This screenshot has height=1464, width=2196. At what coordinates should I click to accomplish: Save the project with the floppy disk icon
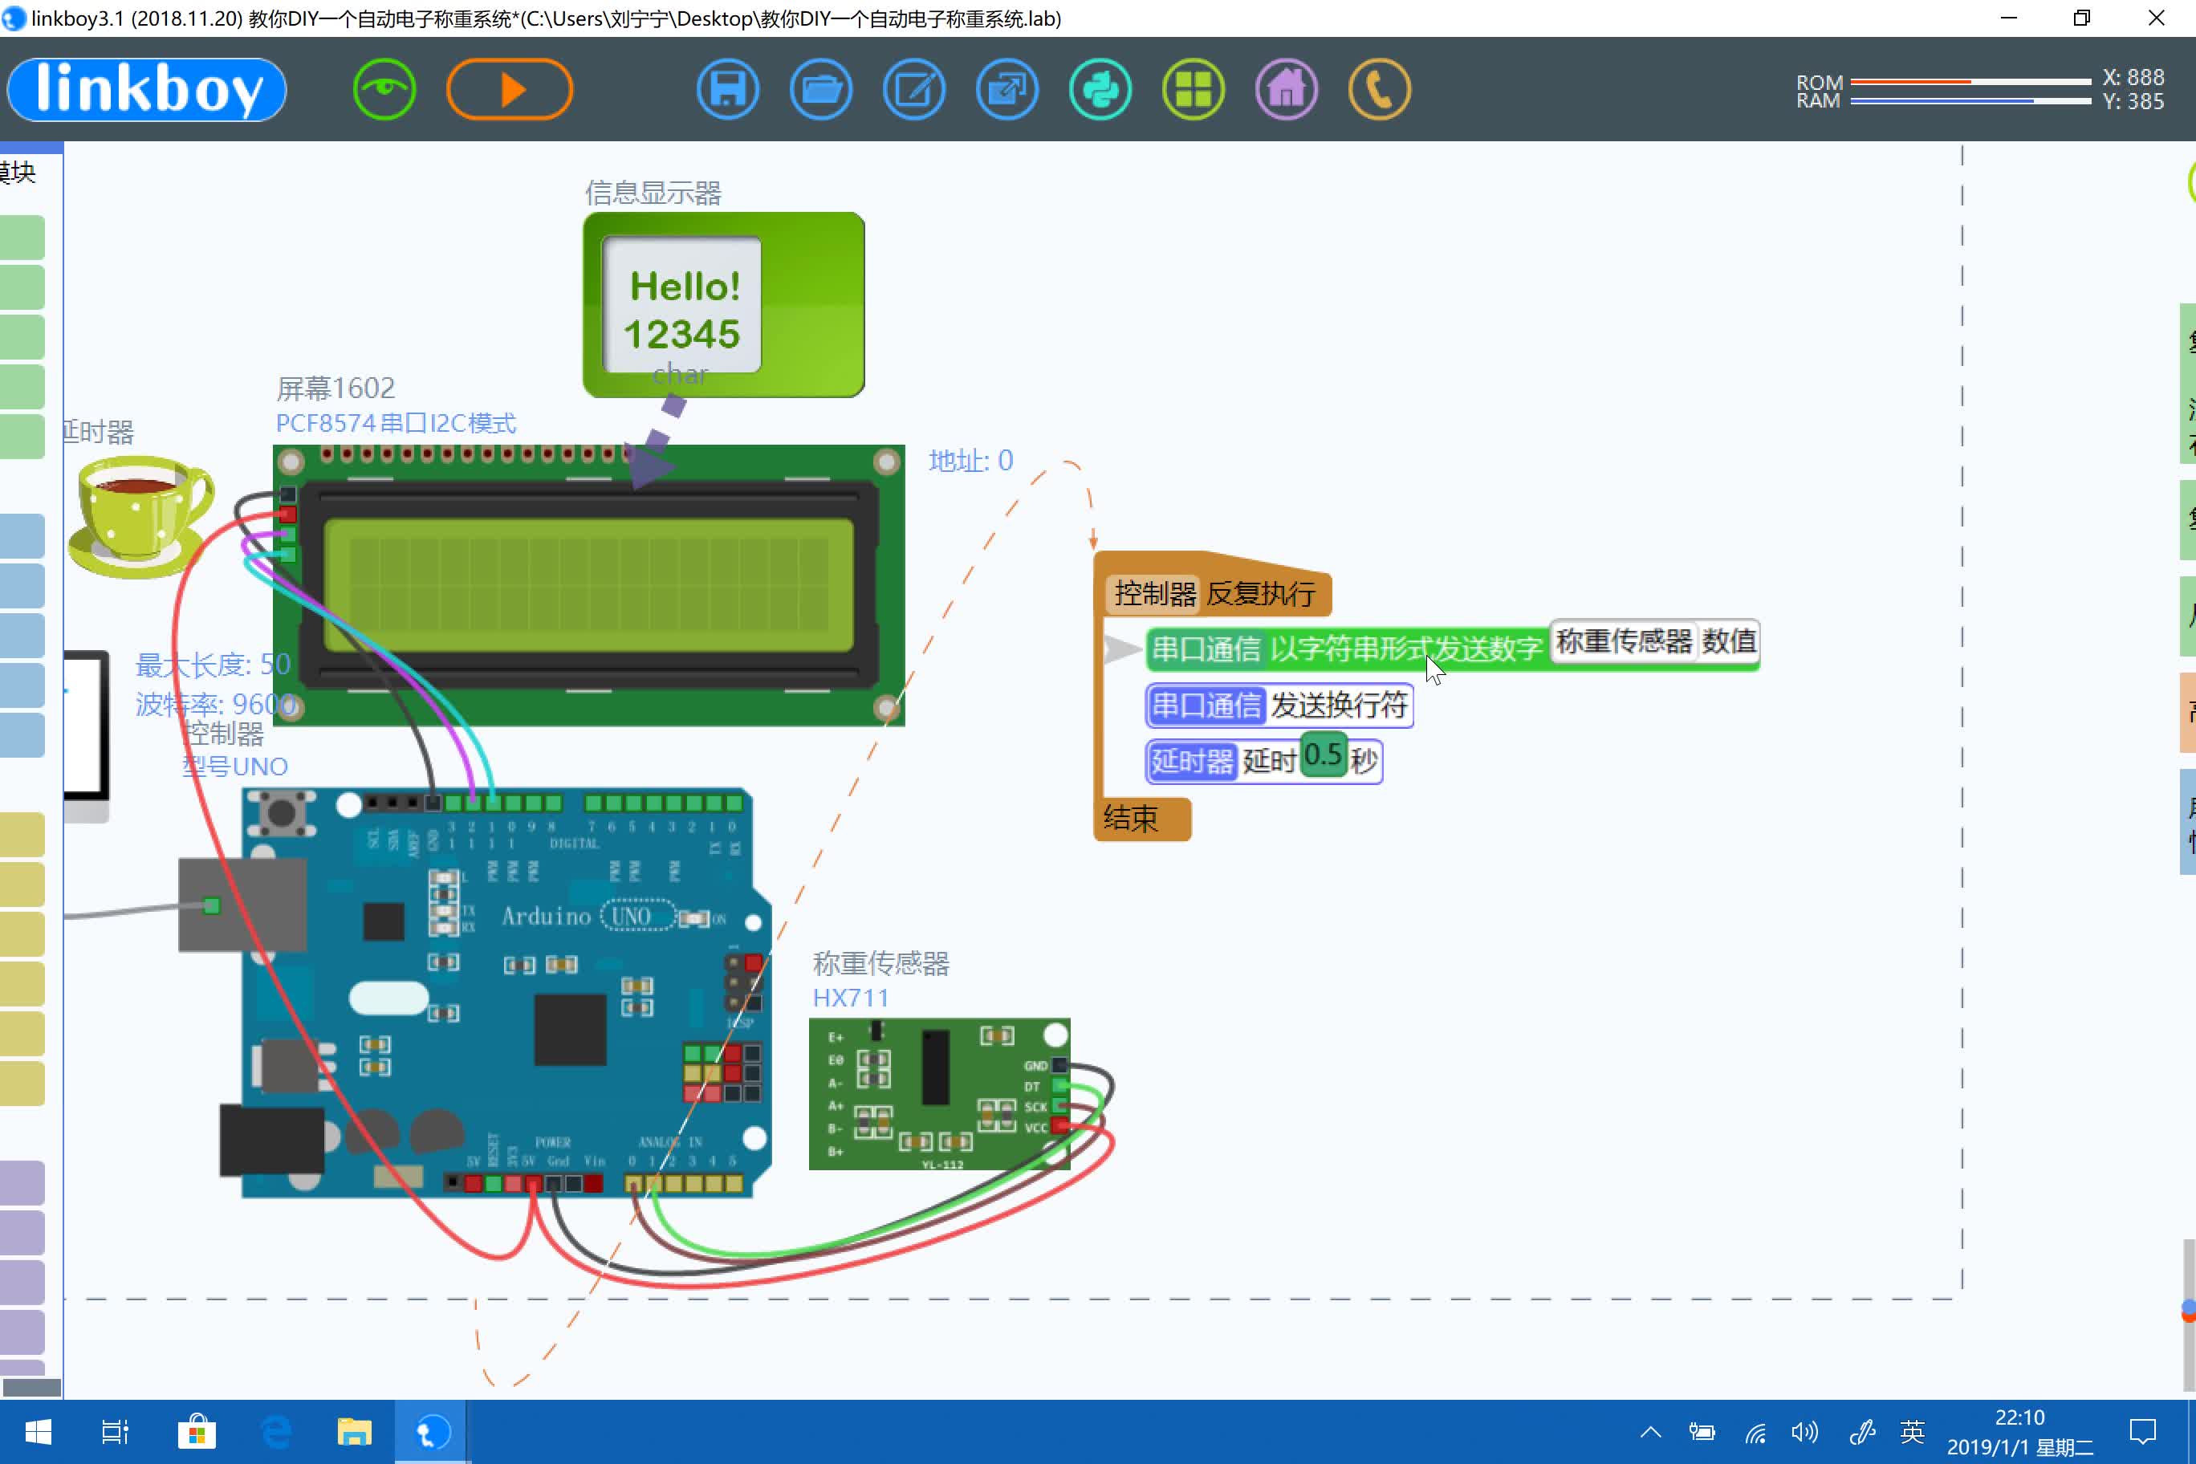tap(727, 90)
